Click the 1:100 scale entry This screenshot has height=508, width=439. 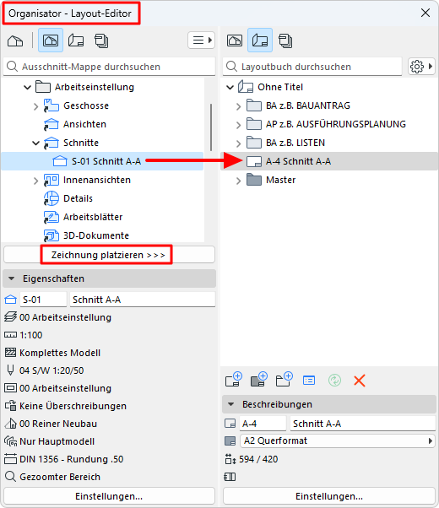pyautogui.click(x=30, y=335)
